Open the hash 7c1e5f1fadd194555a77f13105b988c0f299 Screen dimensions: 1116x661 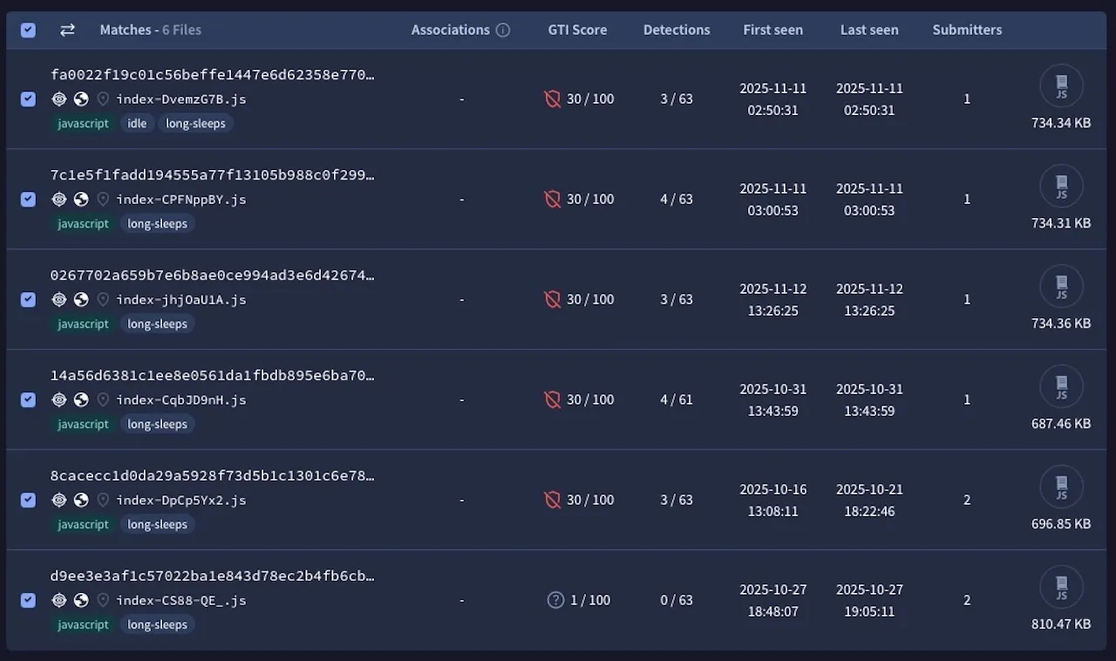coord(214,174)
